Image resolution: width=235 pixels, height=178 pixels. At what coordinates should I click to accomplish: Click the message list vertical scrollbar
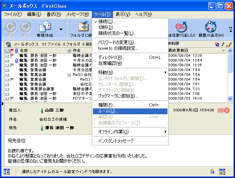click(x=230, y=75)
